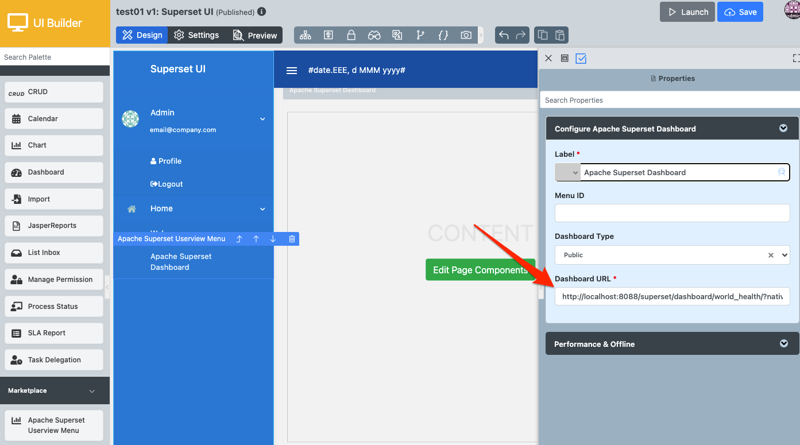This screenshot has height=445, width=800.
Task: Clear the Public dashboard type selection
Action: (771, 256)
